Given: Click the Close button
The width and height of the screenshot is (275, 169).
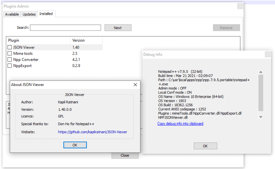Looking at the screenshot, I should 125,155.
